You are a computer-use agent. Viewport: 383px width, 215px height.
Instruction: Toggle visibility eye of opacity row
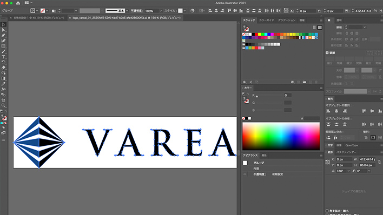pyautogui.click(x=245, y=174)
